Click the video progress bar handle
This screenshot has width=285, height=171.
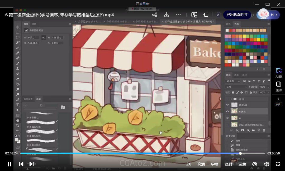click(x=240, y=153)
